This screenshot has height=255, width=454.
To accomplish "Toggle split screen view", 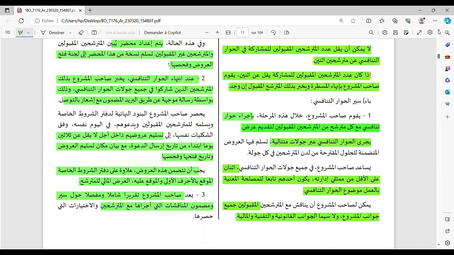I will click(x=369, y=21).
